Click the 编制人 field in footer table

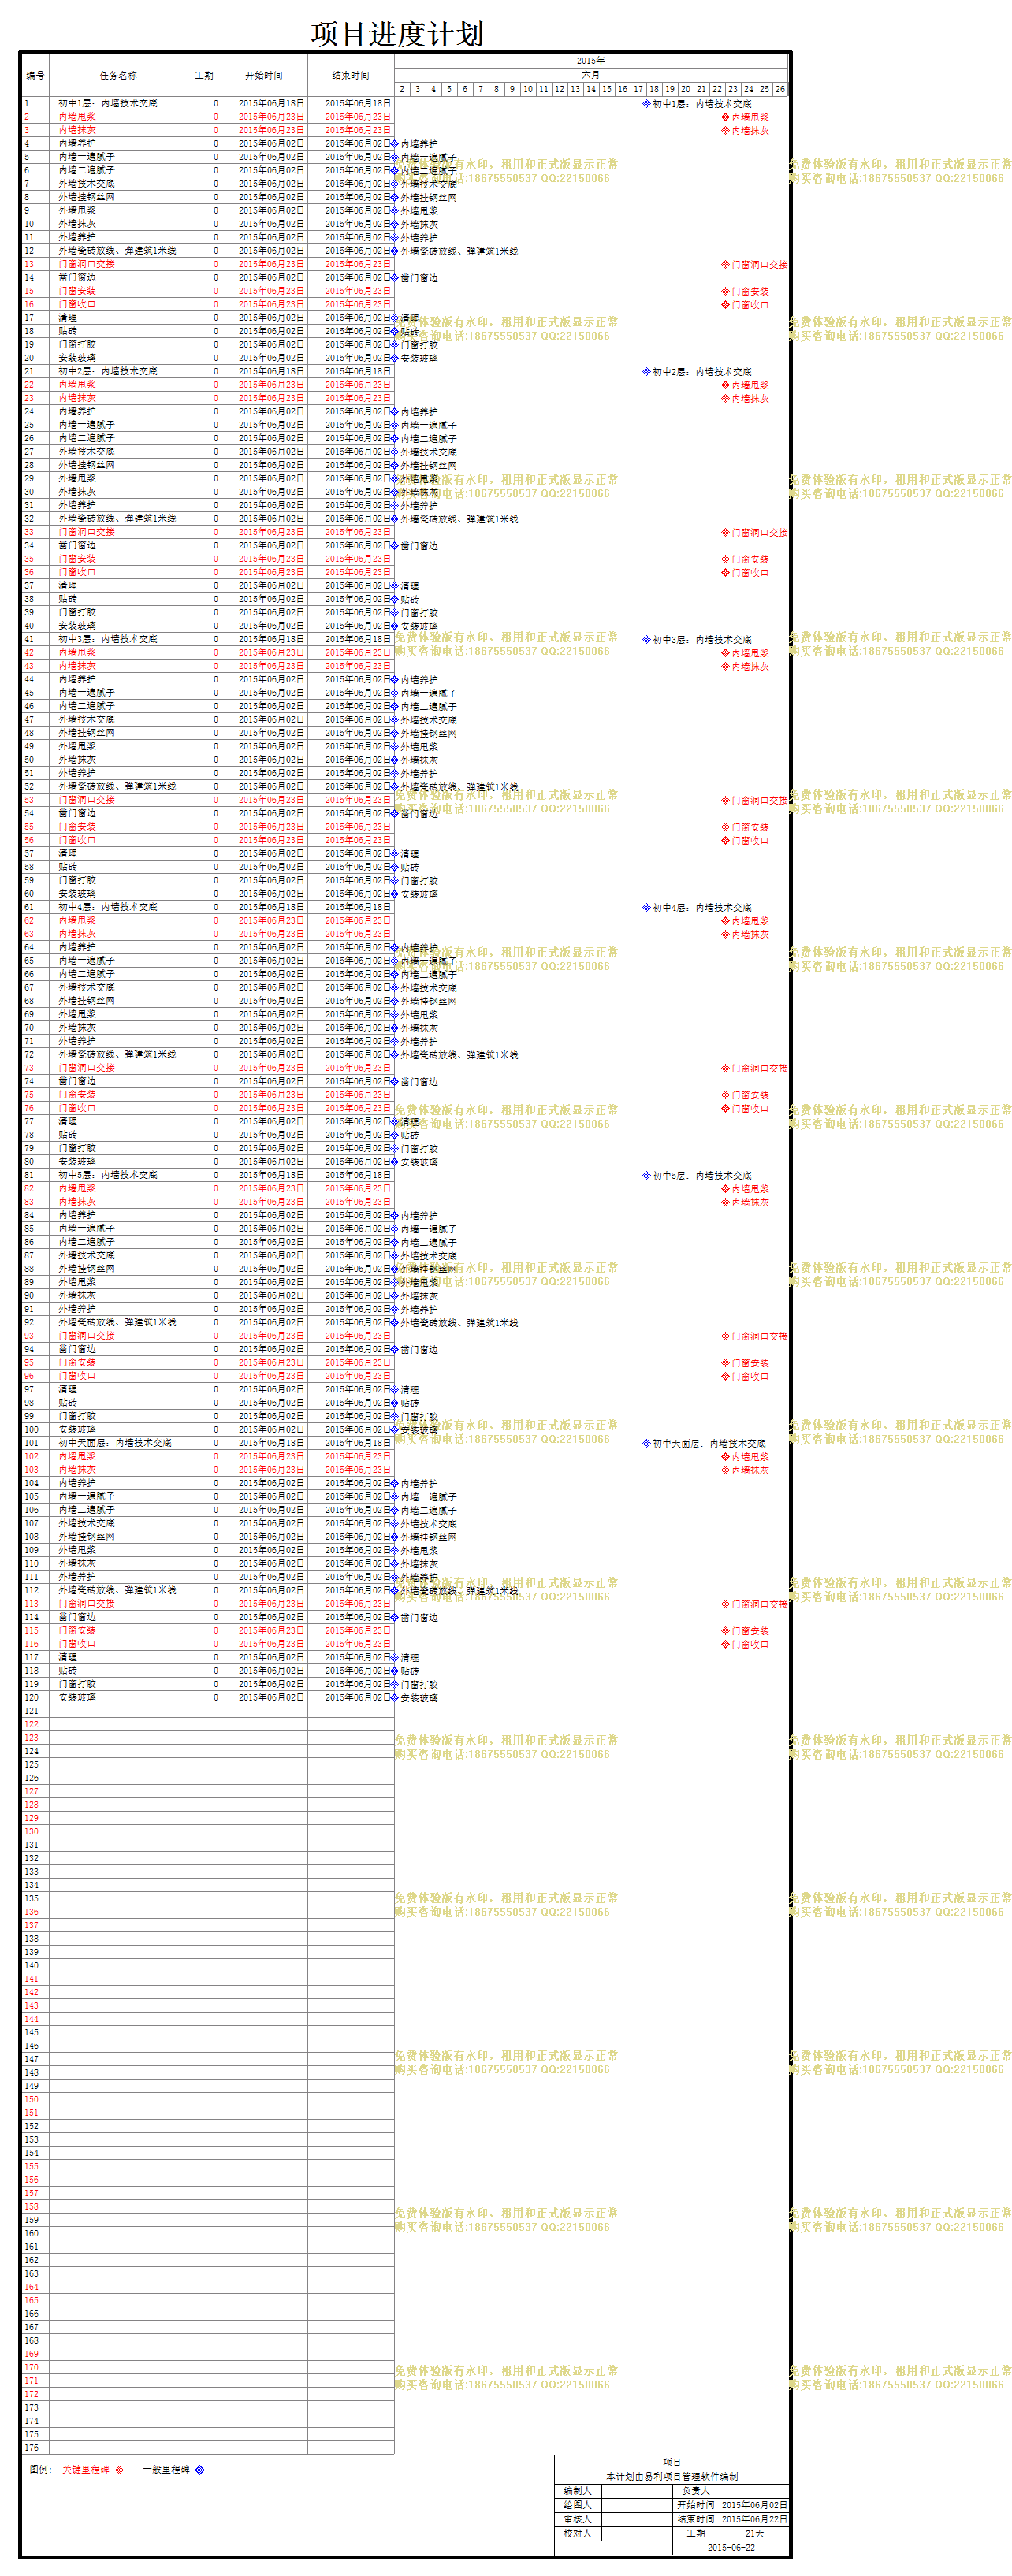coord(637,2491)
